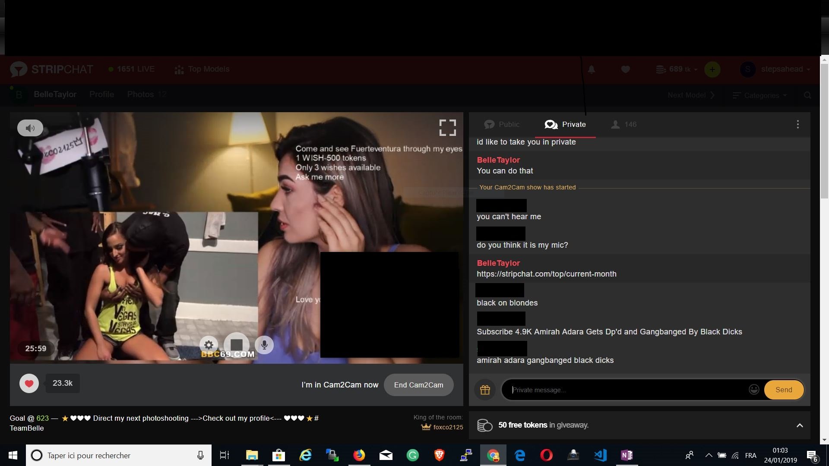
Task: Open Firefox from taskbar
Action: 359,455
